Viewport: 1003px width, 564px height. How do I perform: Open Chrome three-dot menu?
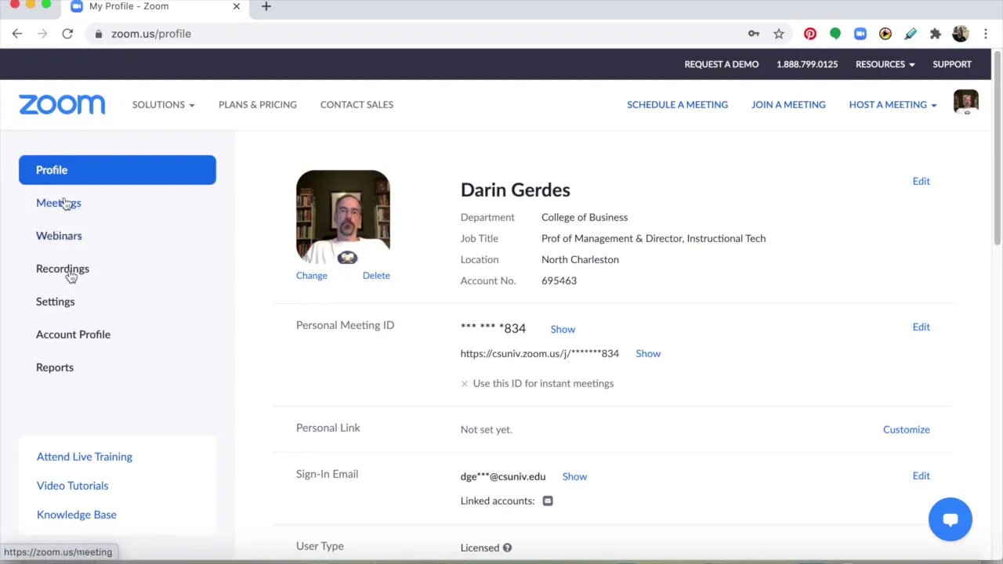click(986, 34)
